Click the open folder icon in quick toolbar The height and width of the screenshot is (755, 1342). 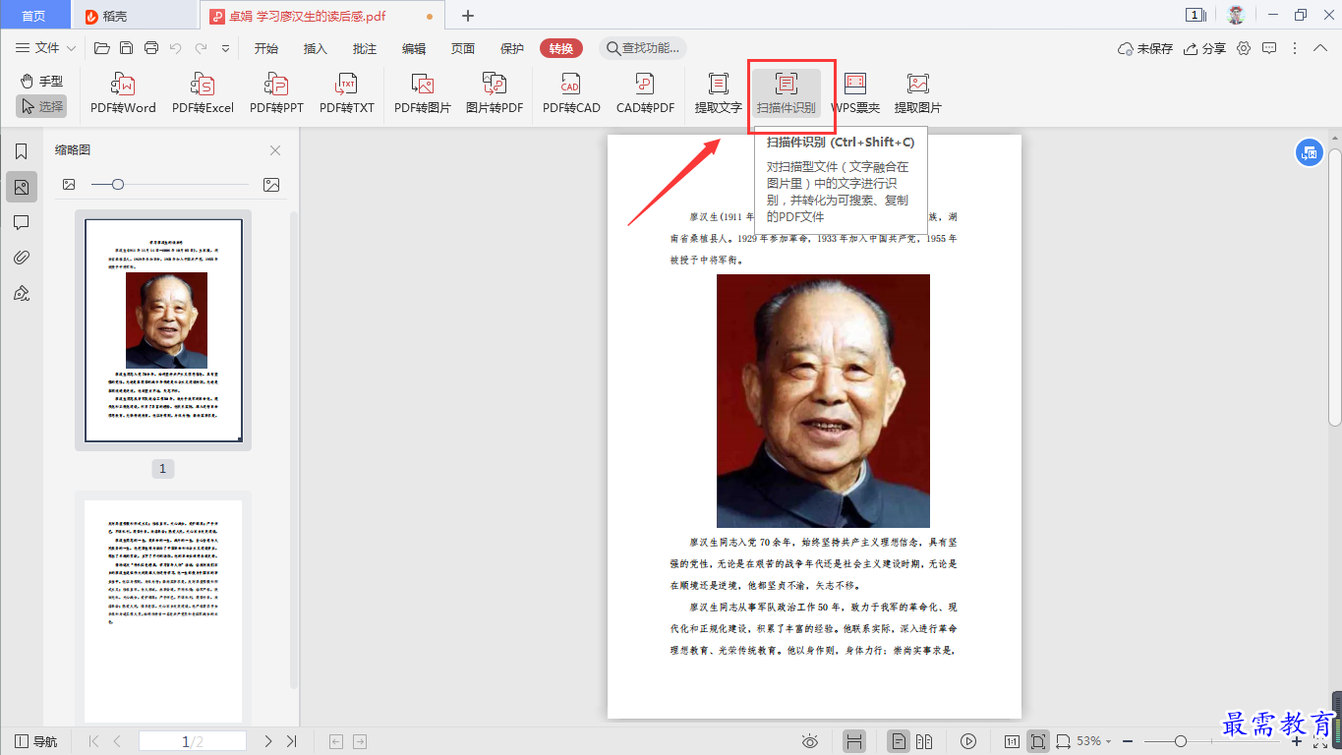pyautogui.click(x=101, y=48)
